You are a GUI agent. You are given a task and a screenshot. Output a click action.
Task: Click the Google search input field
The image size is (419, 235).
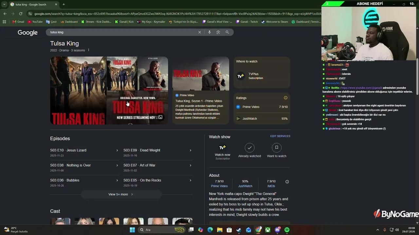coord(123,32)
